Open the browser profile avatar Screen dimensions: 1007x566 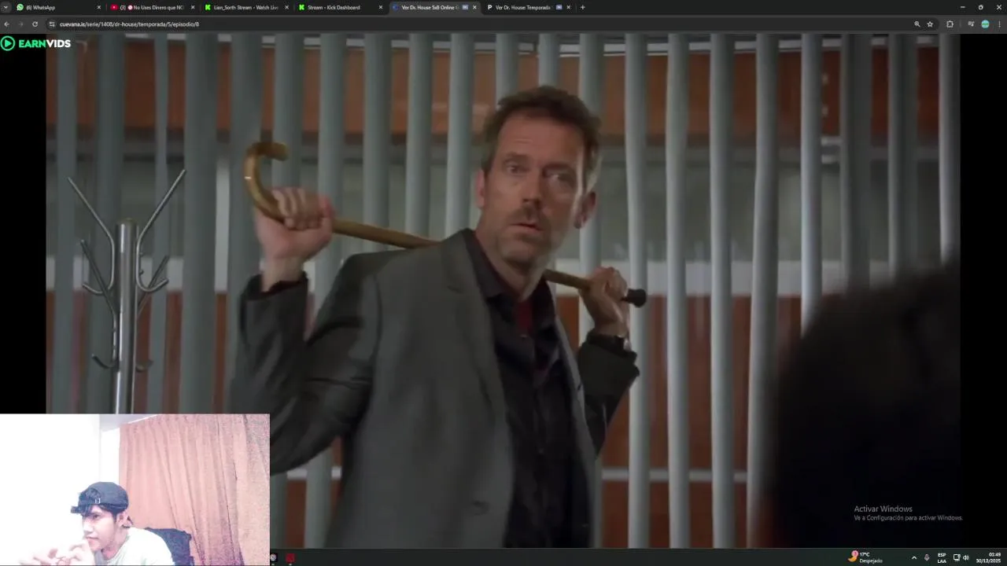[x=985, y=24]
